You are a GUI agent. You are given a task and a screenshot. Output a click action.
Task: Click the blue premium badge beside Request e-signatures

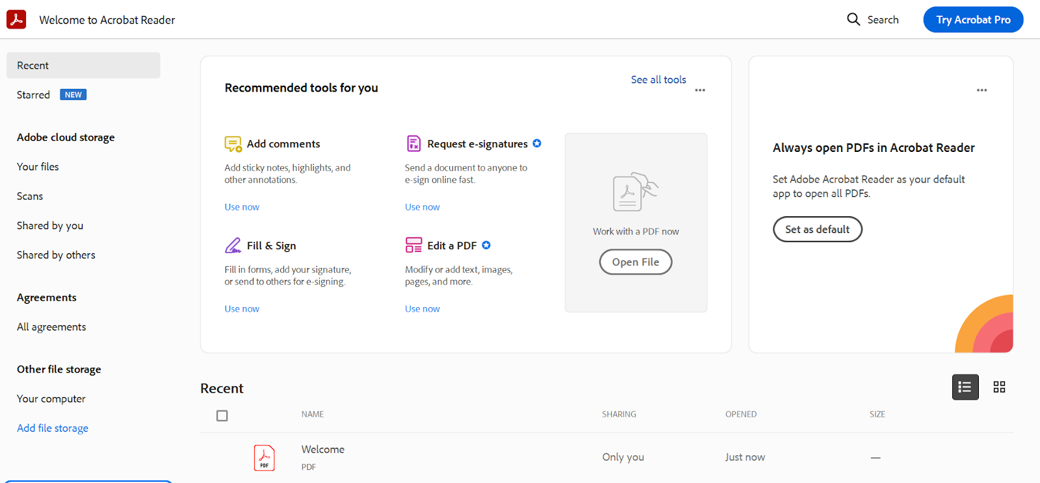(x=537, y=143)
